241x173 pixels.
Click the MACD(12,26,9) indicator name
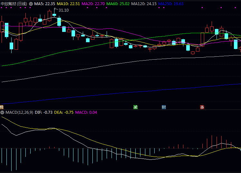[19, 112]
